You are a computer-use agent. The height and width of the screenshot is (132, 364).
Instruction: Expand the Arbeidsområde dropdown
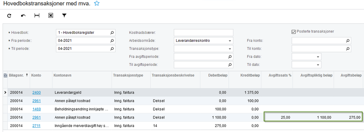(x=230, y=41)
